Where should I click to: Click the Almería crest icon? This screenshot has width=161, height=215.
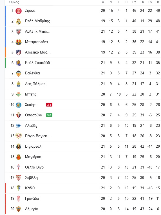(x=19, y=209)
